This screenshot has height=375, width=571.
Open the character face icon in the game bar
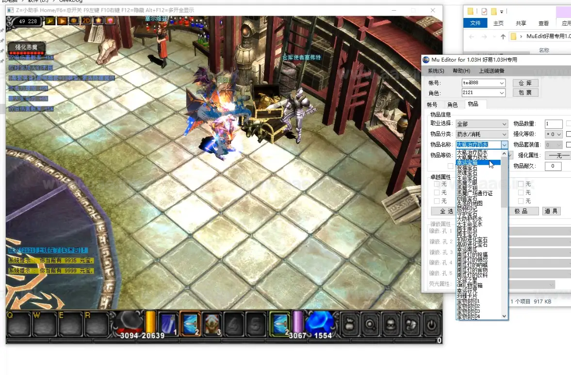(391, 324)
